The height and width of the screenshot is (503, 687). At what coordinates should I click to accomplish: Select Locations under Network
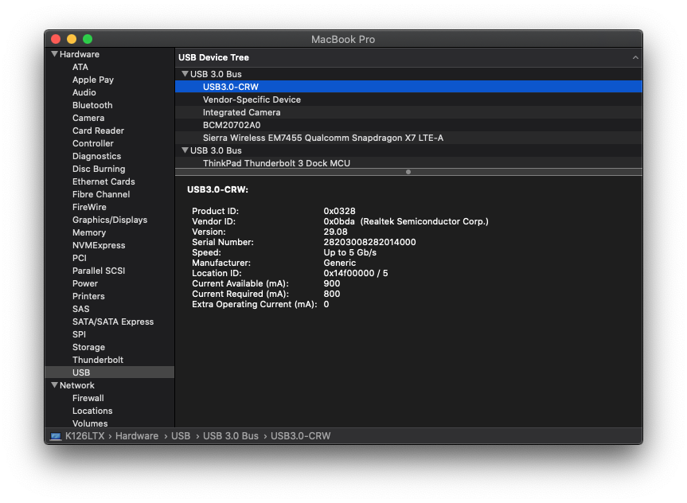point(92,411)
